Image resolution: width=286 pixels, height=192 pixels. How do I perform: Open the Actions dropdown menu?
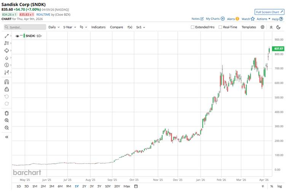click(x=264, y=19)
